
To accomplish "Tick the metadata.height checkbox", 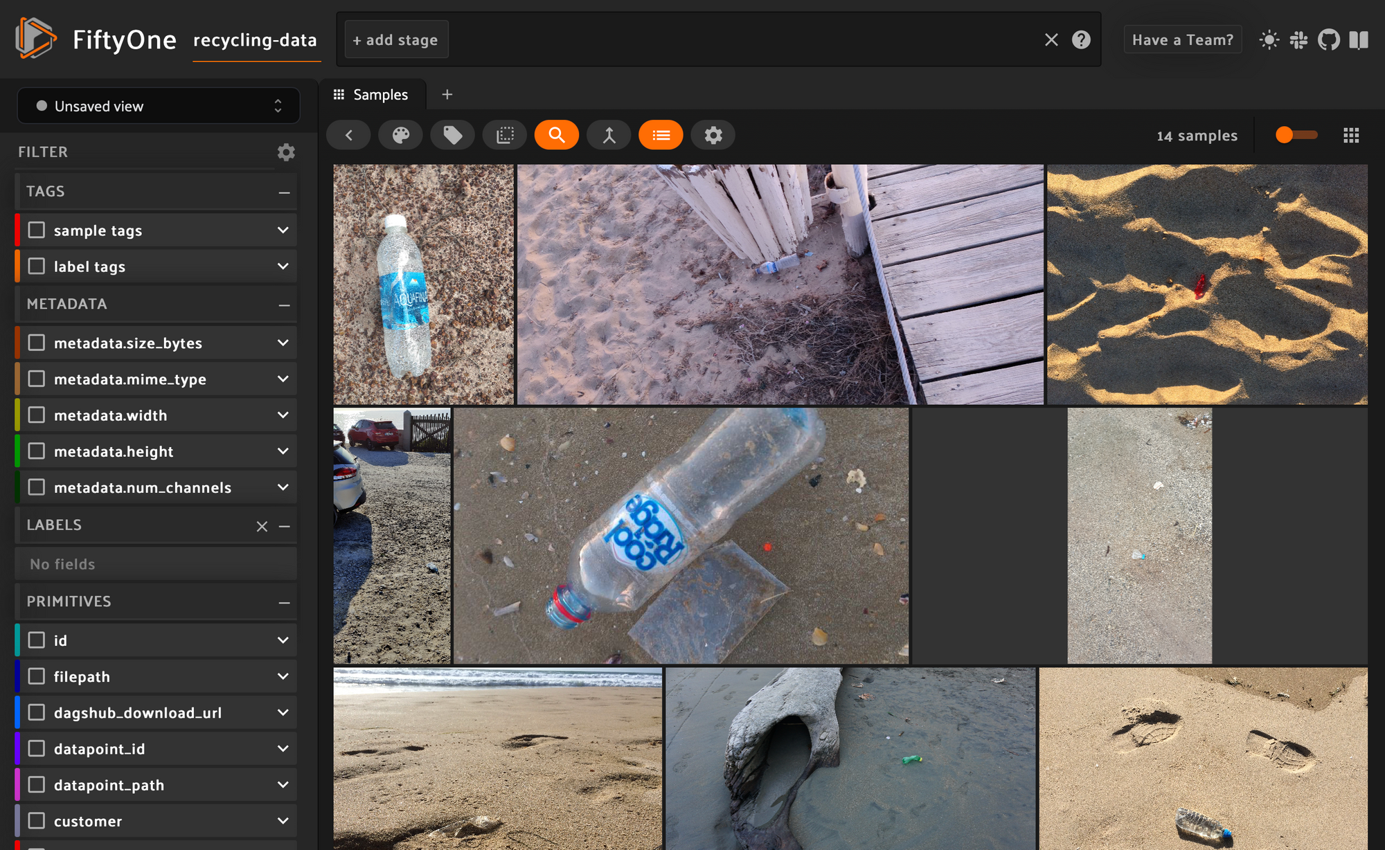I will tap(37, 451).
